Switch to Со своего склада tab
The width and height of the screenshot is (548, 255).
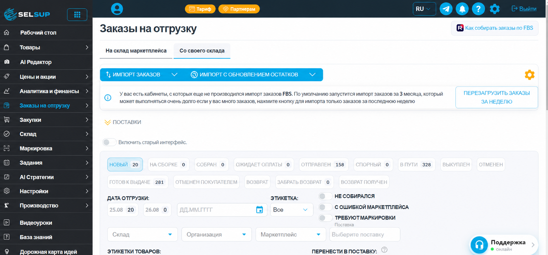point(202,51)
